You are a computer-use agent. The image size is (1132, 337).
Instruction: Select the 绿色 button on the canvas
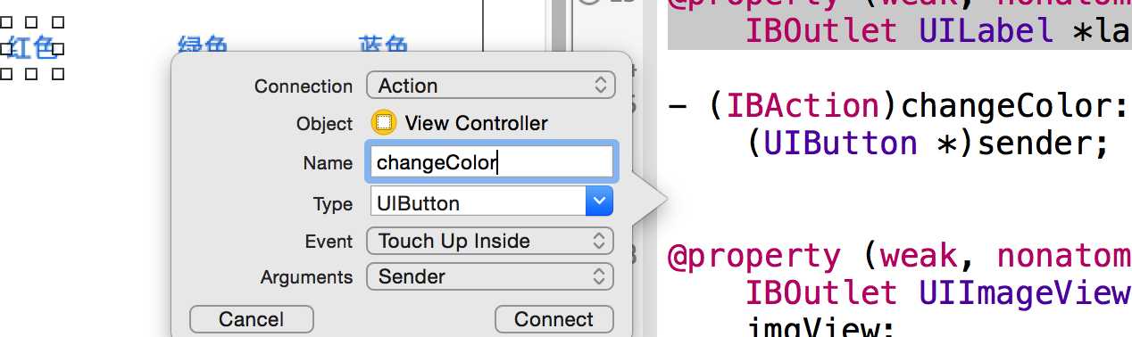pyautogui.click(x=204, y=45)
